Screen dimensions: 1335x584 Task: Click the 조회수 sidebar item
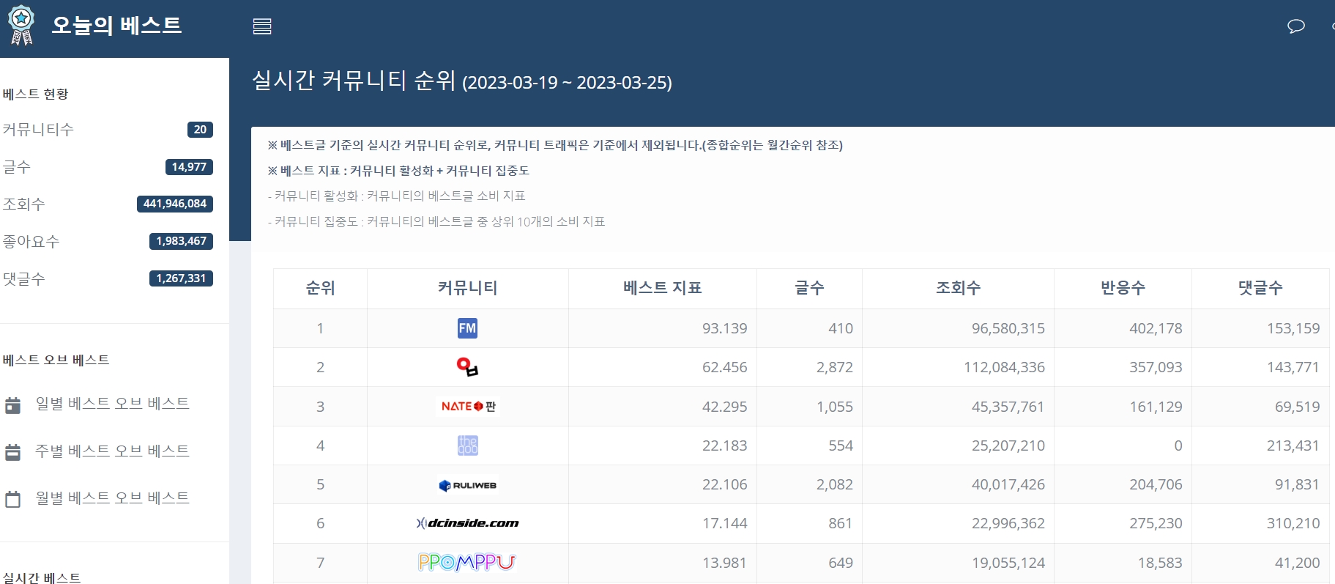(x=23, y=204)
